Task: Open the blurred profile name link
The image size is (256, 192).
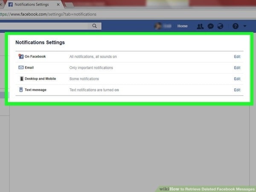Action: click(167, 26)
